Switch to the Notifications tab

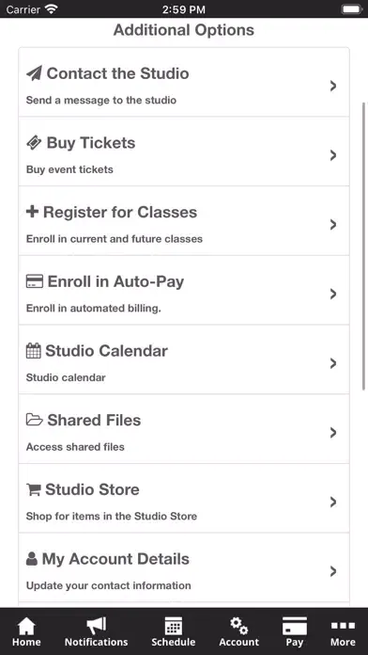[x=97, y=632]
